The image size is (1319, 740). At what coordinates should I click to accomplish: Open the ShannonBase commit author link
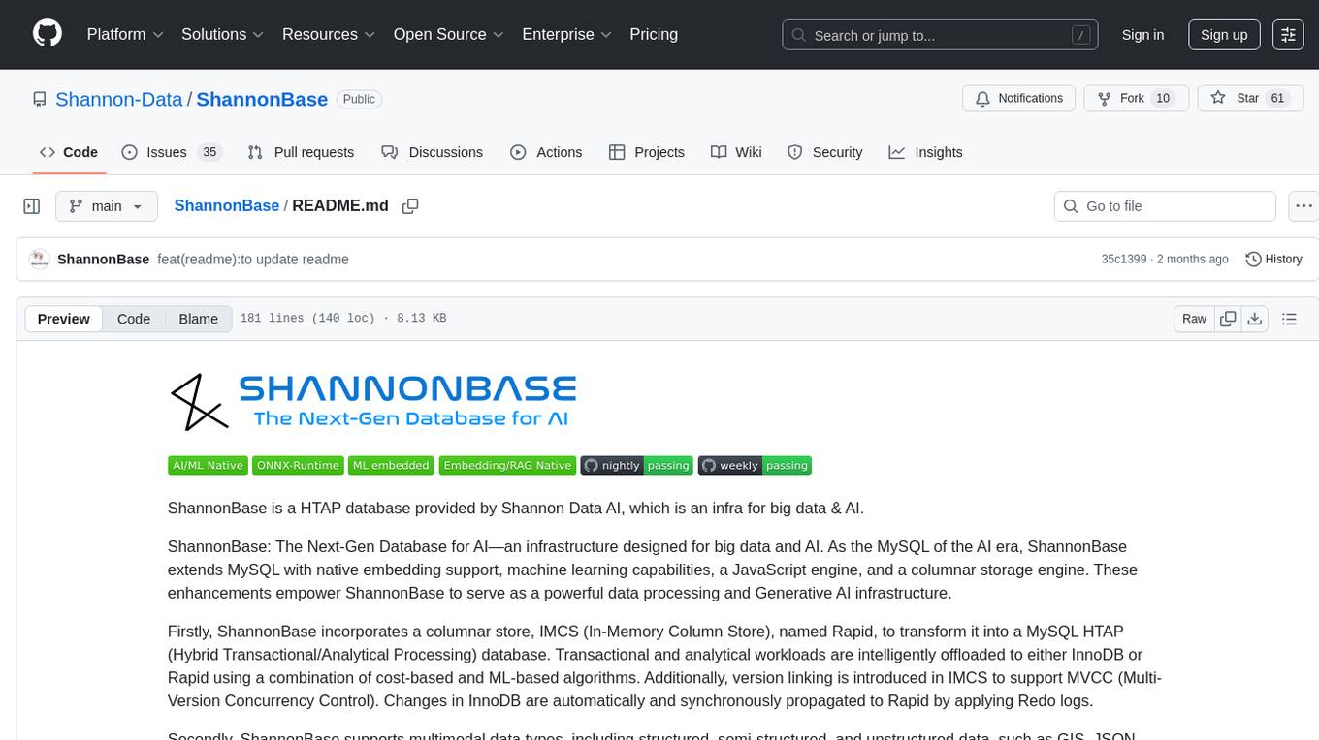coord(103,259)
